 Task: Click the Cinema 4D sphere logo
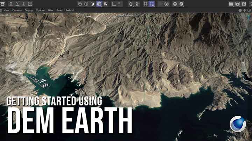pyautogui.click(x=238, y=124)
